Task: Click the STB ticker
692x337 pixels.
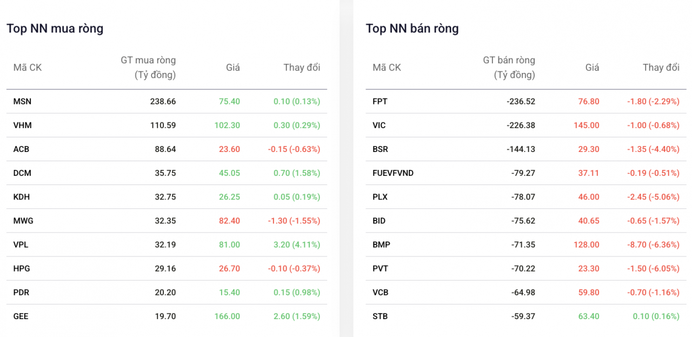Action: pos(380,316)
